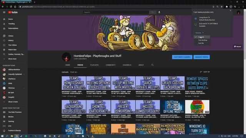246x138 pixels.
Task: Open Block Allow Pop-ups video thumbnail
Action: click(x=197, y=107)
